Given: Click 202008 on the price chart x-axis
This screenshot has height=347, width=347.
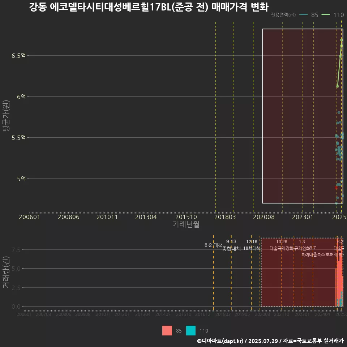Looking at the screenshot, I should pos(264,217).
